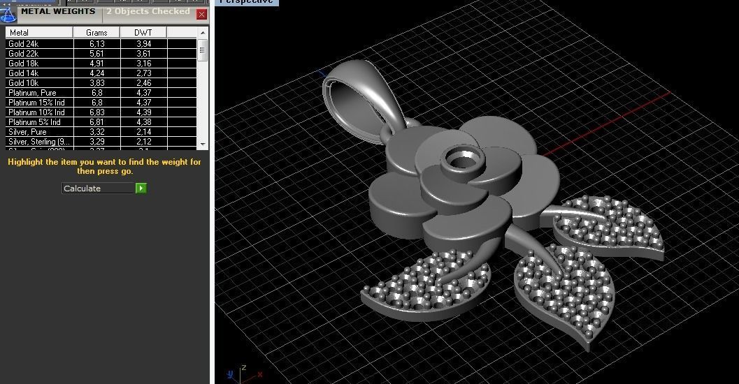This screenshot has width=739, height=384.
Task: Click the 3,29 grams value for Silver, Sterling
Action: 97,142
